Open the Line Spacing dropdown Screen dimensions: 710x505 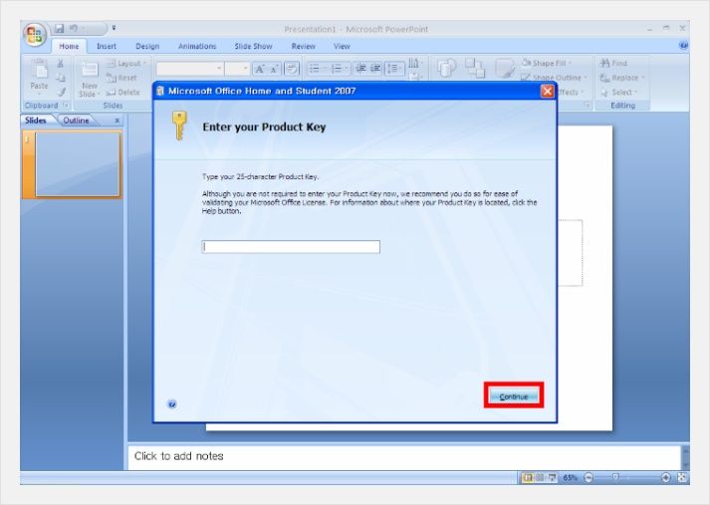pos(395,69)
